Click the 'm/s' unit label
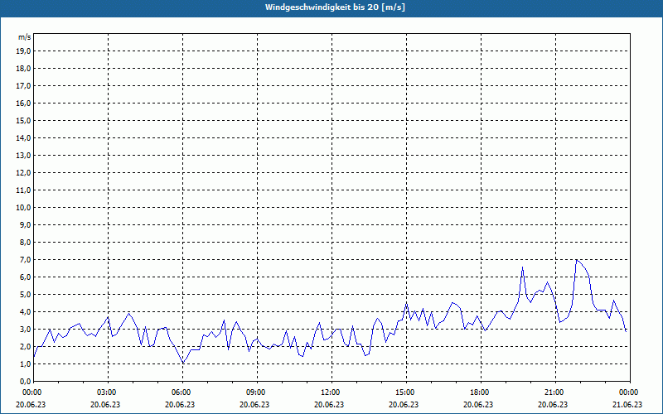The width and height of the screenshot is (663, 414). pos(25,37)
